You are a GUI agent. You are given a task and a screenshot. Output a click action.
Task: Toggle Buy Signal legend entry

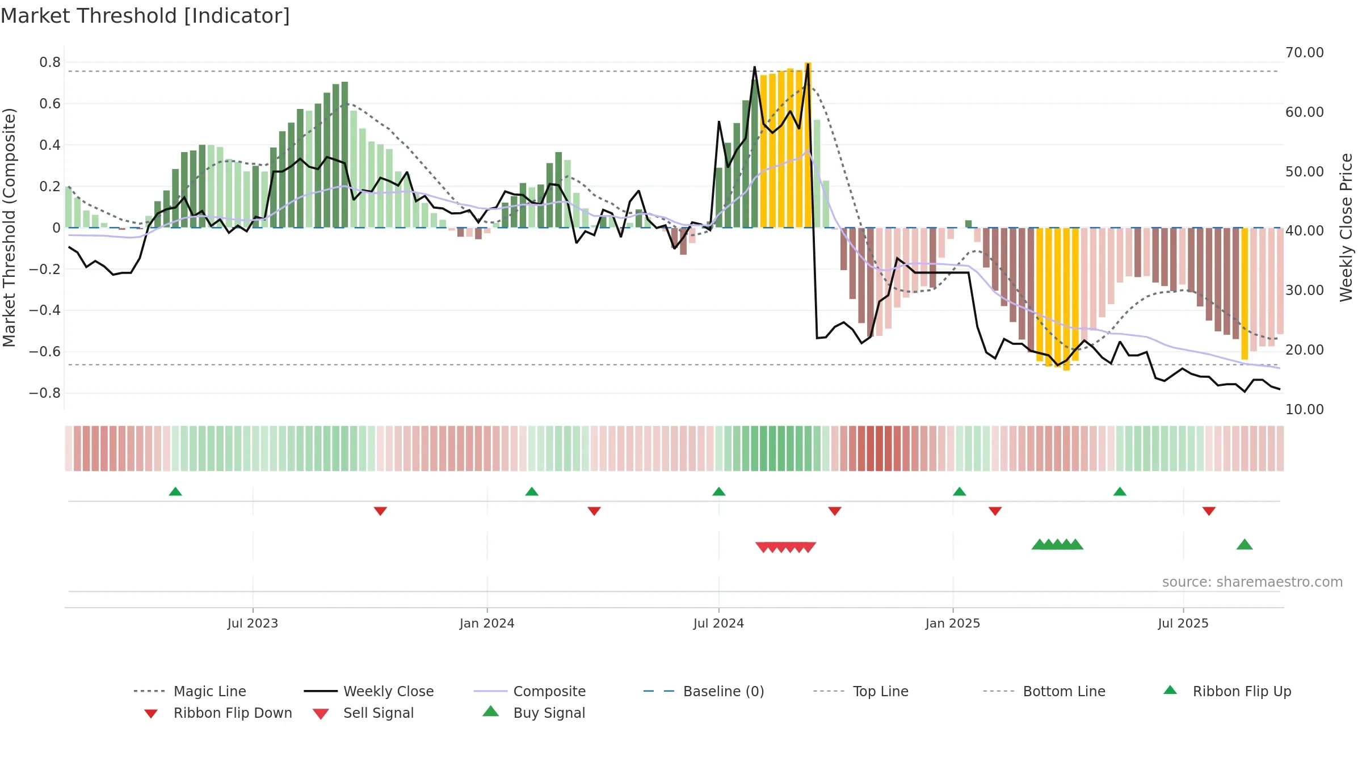click(x=533, y=713)
